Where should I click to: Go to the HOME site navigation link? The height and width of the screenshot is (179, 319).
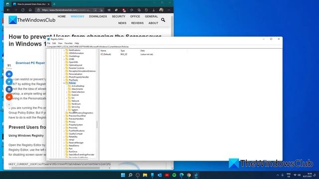click(x=62, y=16)
